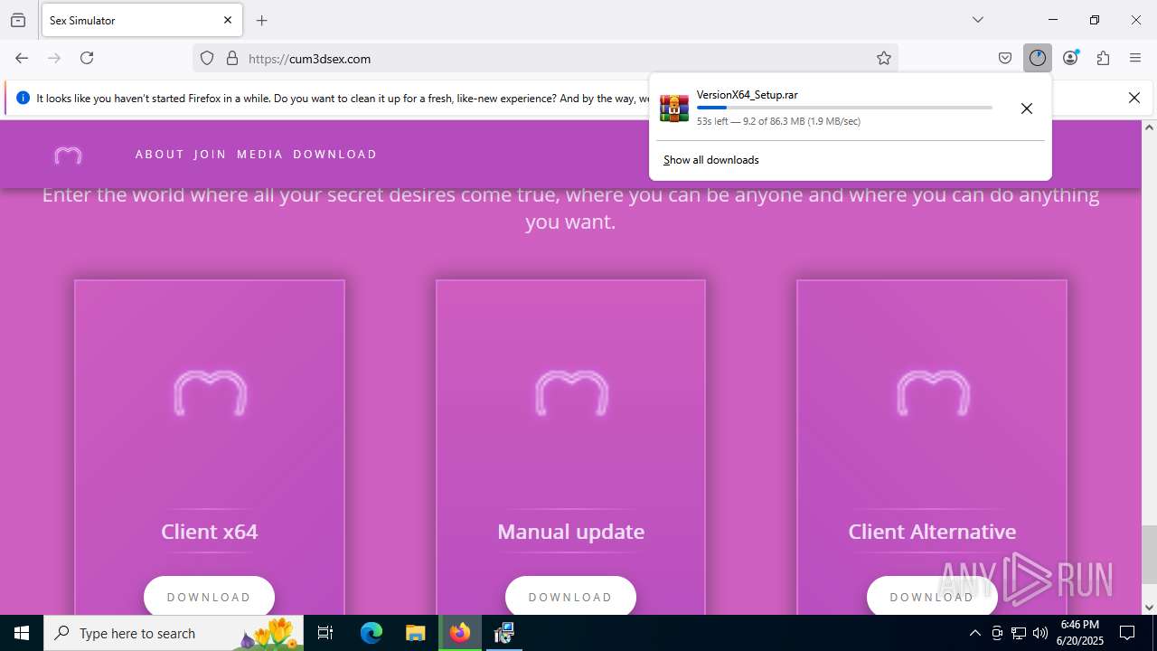
Task: Open the ABOUT menu item
Action: point(160,155)
